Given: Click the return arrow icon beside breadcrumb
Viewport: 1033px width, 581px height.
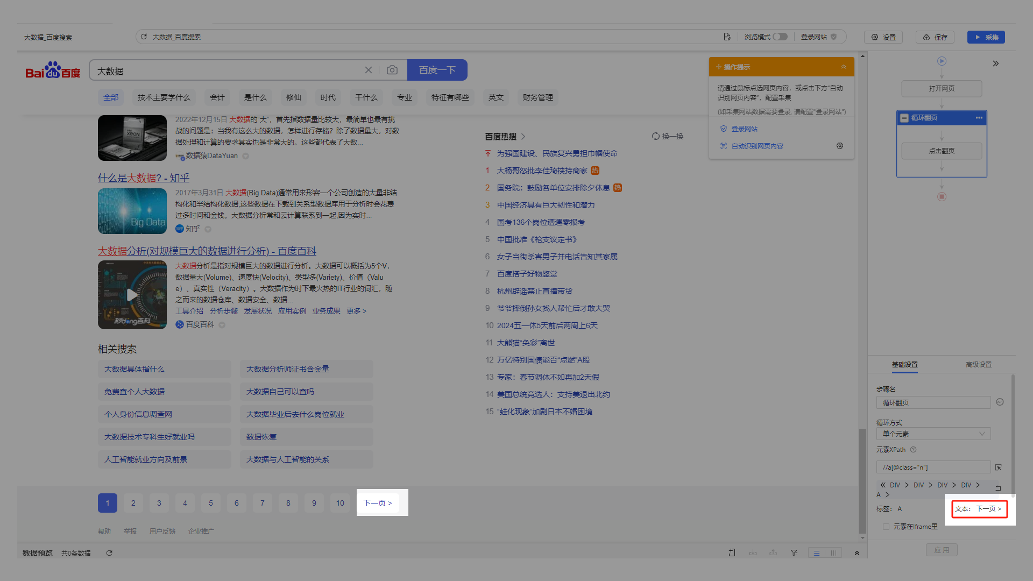Looking at the screenshot, I should 999,488.
